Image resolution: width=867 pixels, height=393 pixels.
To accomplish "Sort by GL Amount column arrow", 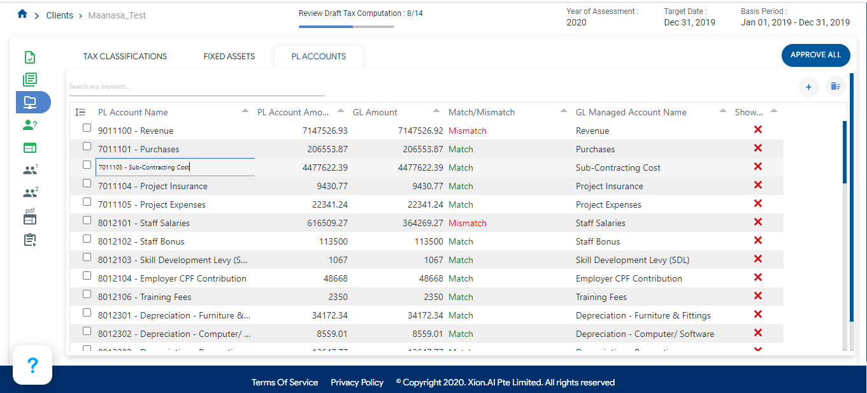I will coord(436,111).
